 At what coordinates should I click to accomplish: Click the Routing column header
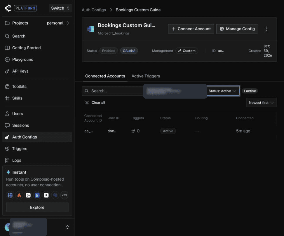point(201,118)
